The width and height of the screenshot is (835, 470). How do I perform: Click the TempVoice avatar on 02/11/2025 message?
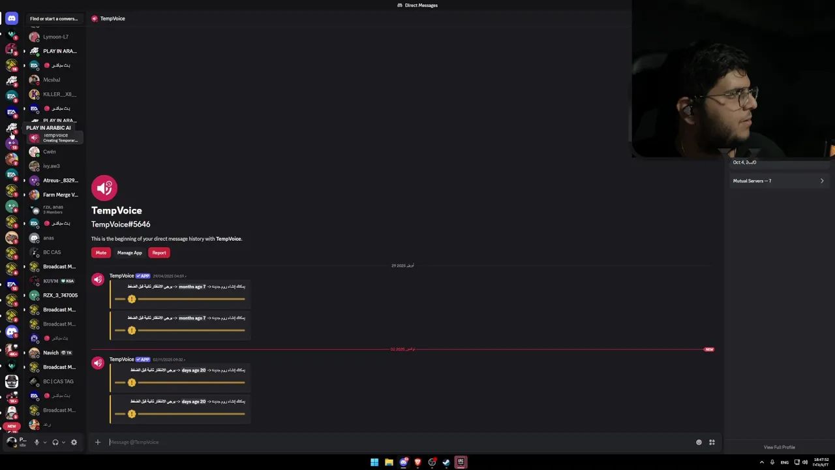point(98,364)
